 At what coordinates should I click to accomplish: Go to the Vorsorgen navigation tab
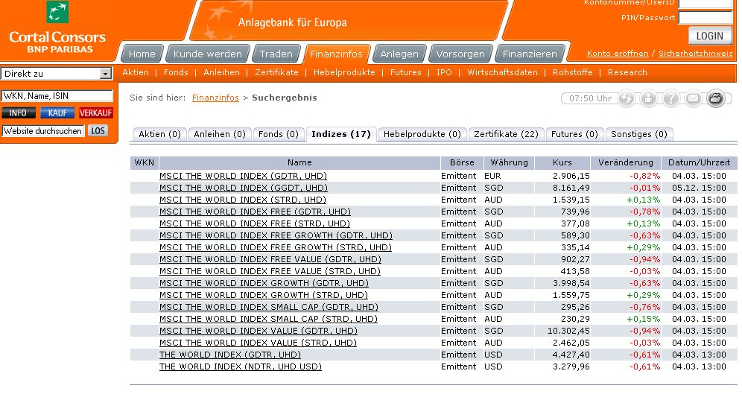460,54
